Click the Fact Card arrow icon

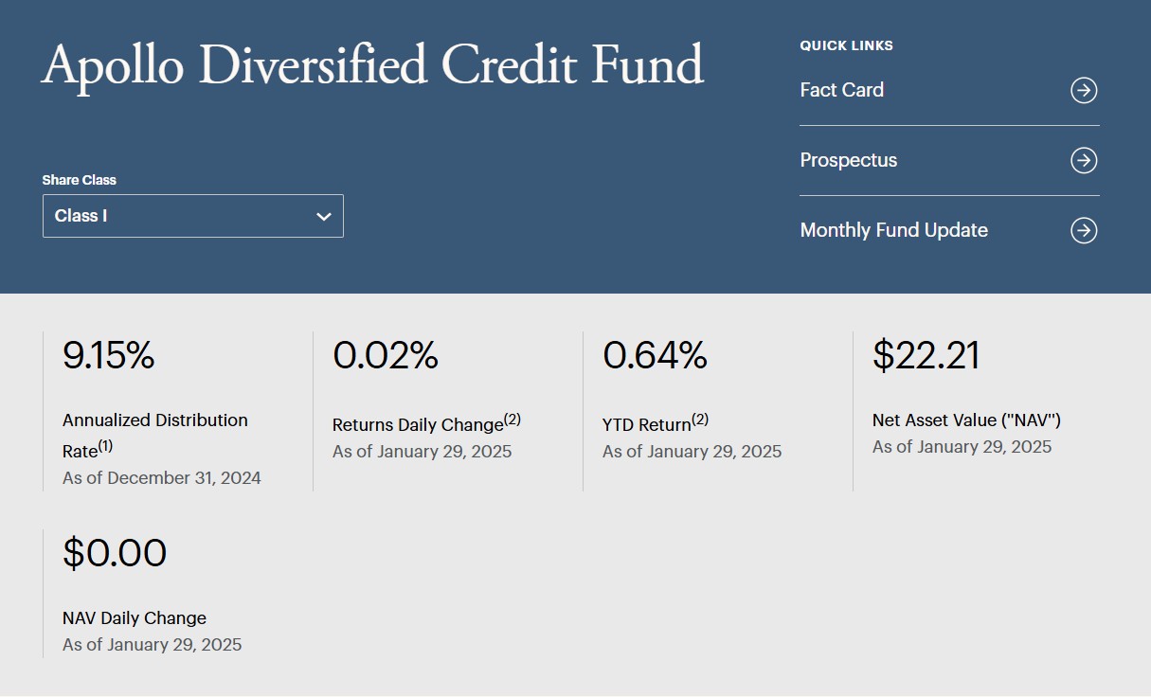1084,90
